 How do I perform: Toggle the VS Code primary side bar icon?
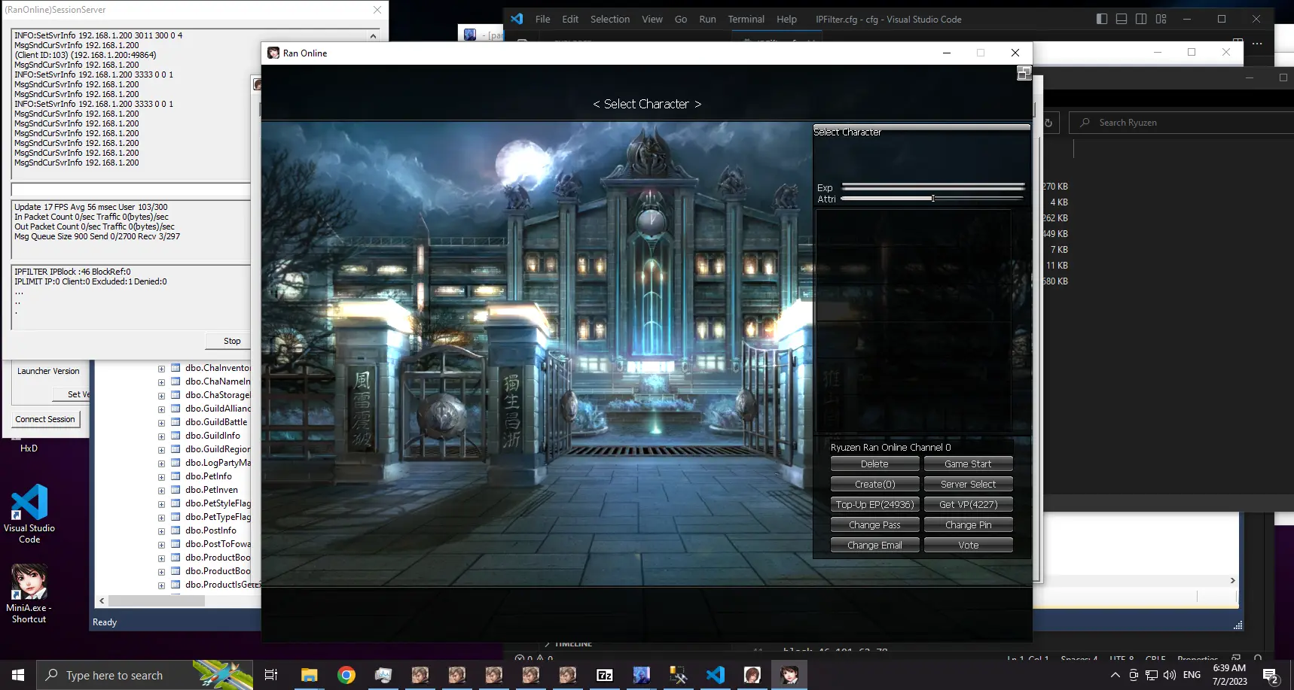[1102, 19]
